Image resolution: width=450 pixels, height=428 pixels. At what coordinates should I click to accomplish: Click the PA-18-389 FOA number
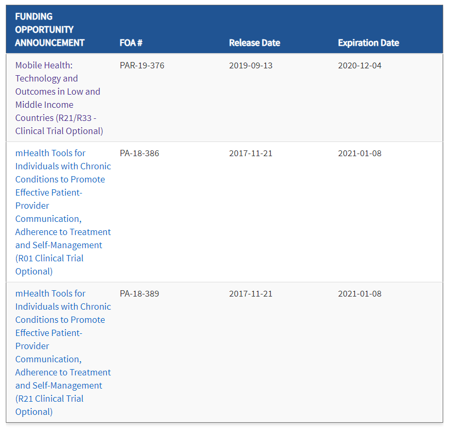139,294
